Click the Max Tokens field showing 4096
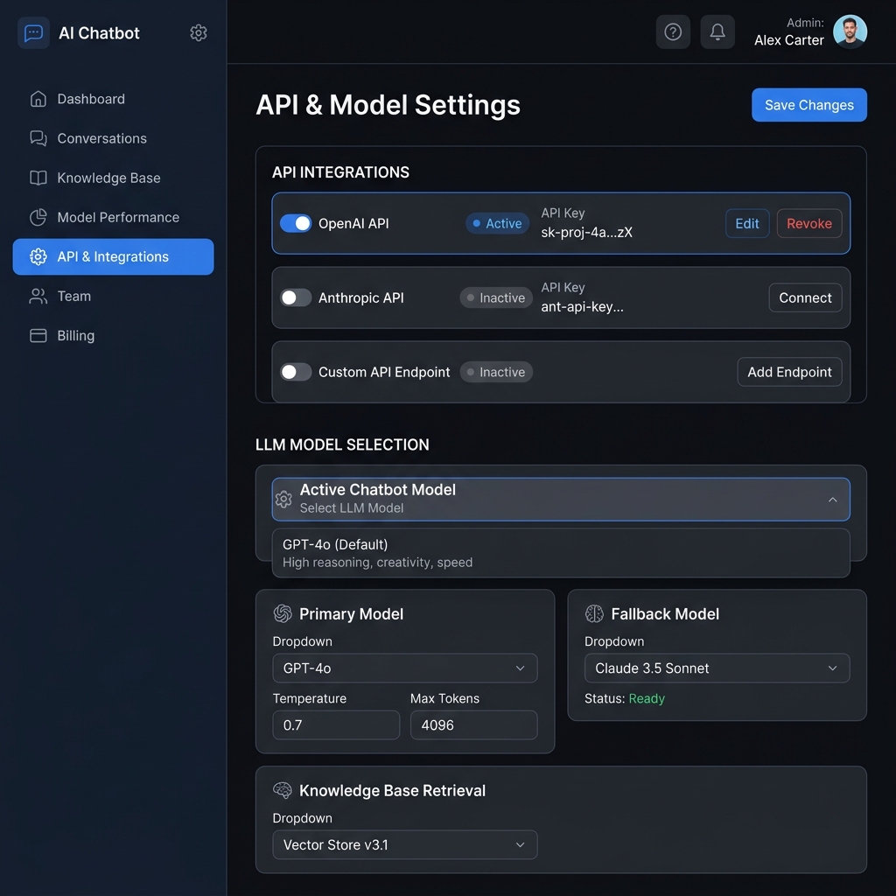 click(x=473, y=725)
